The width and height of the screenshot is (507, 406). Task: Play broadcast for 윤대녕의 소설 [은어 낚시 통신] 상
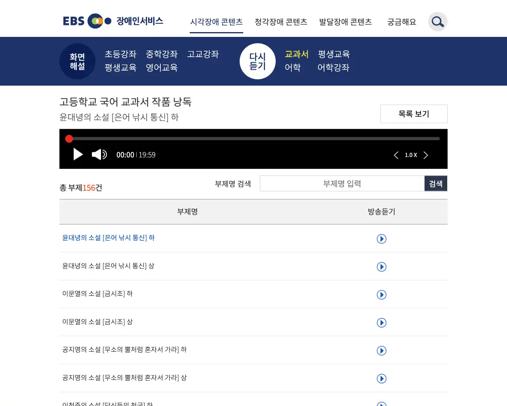[381, 267]
